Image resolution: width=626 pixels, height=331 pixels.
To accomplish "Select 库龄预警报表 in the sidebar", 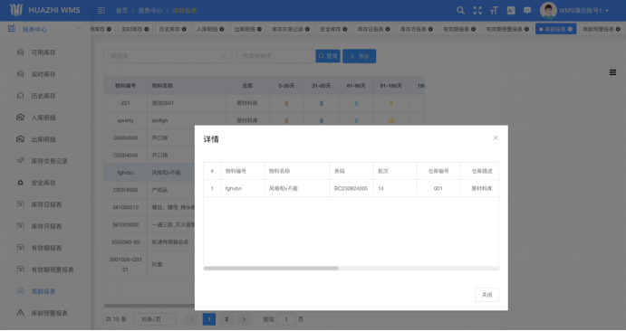I will click(50, 313).
